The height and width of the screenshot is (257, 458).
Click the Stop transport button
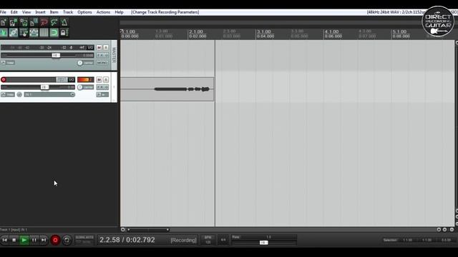14,240
